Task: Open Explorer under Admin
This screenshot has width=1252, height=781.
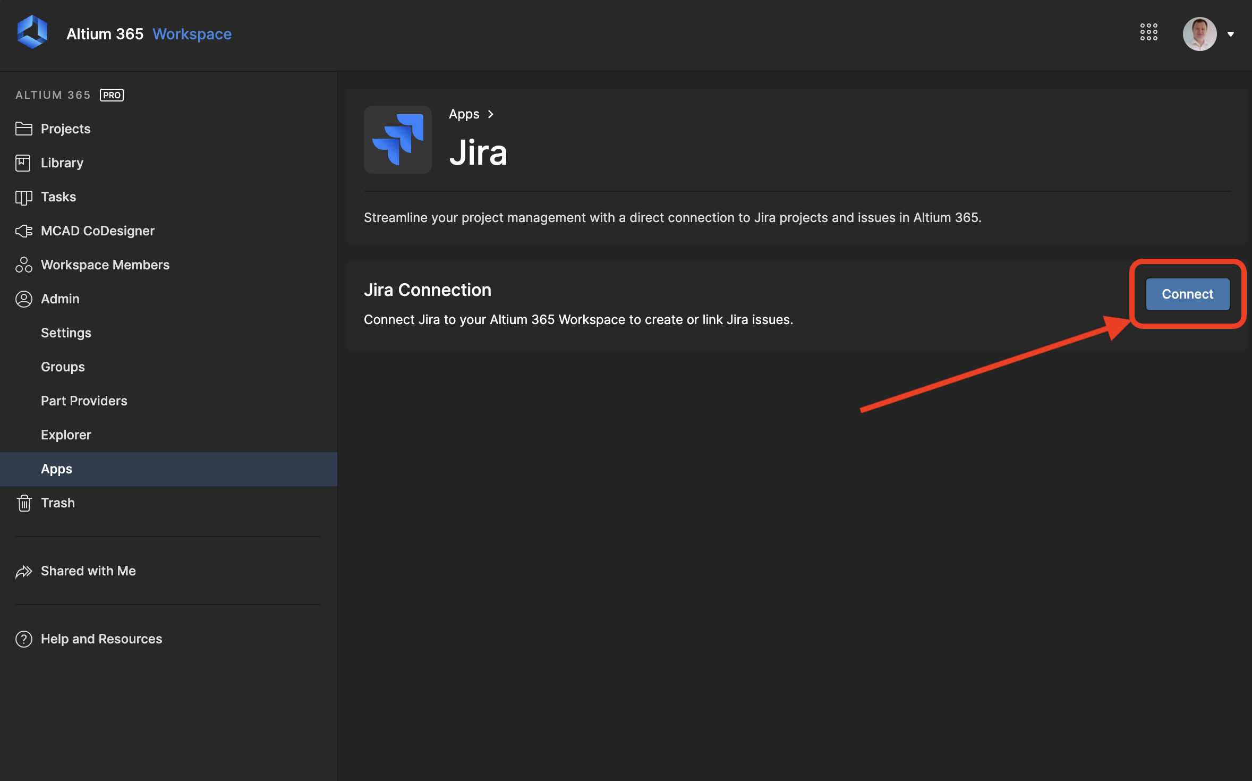Action: click(x=168, y=435)
